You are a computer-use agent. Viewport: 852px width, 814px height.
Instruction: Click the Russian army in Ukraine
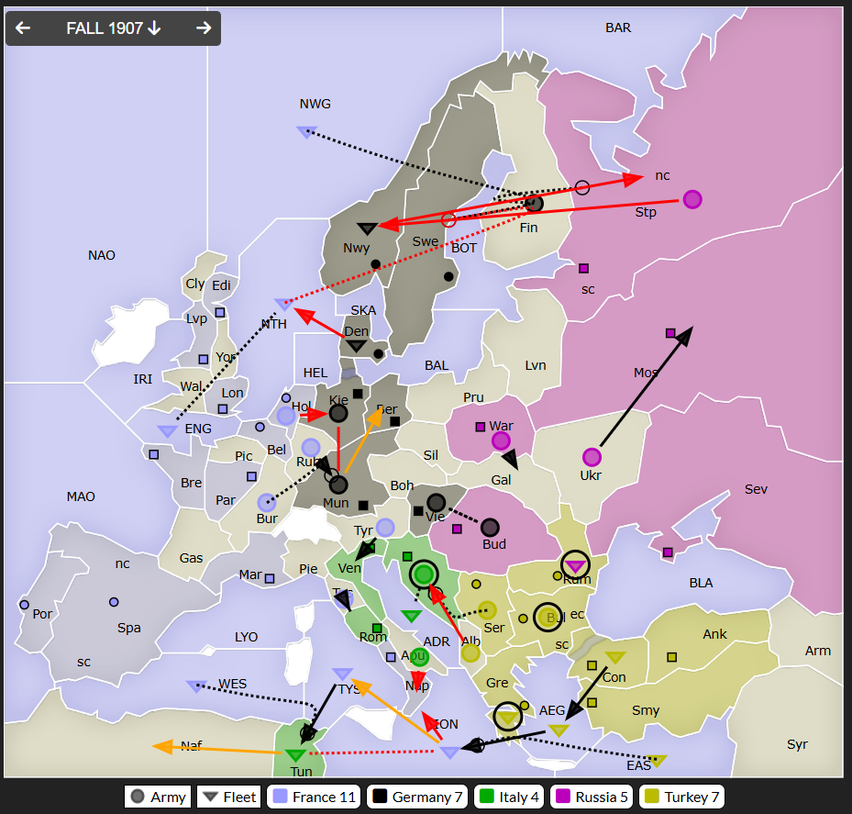point(592,457)
